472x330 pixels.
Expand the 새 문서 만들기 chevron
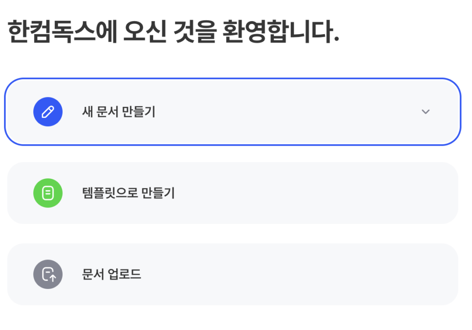(425, 112)
